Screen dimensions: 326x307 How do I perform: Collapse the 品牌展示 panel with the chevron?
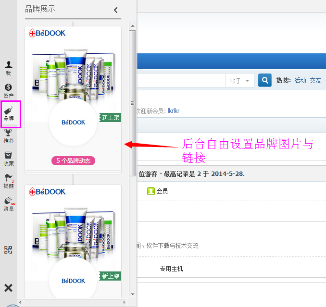[x=116, y=10]
